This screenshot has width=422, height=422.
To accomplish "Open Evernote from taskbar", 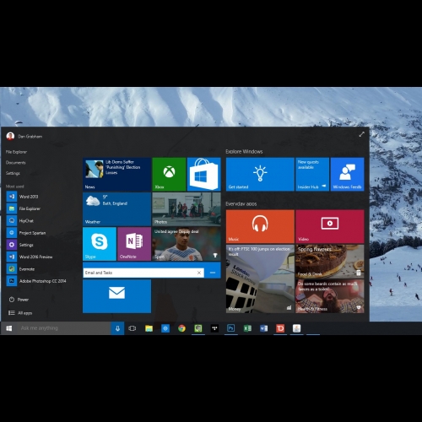I will pos(198,328).
